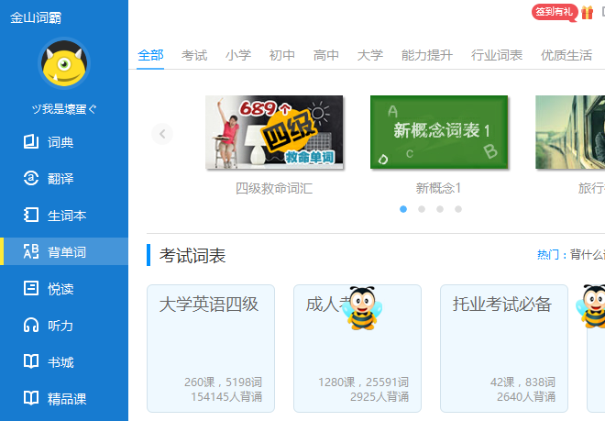Click the 2925人背诵 count
Image resolution: width=605 pixels, height=421 pixels.
pyautogui.click(x=379, y=396)
